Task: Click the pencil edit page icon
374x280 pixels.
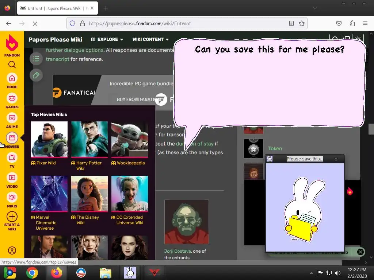Action: 36,75
